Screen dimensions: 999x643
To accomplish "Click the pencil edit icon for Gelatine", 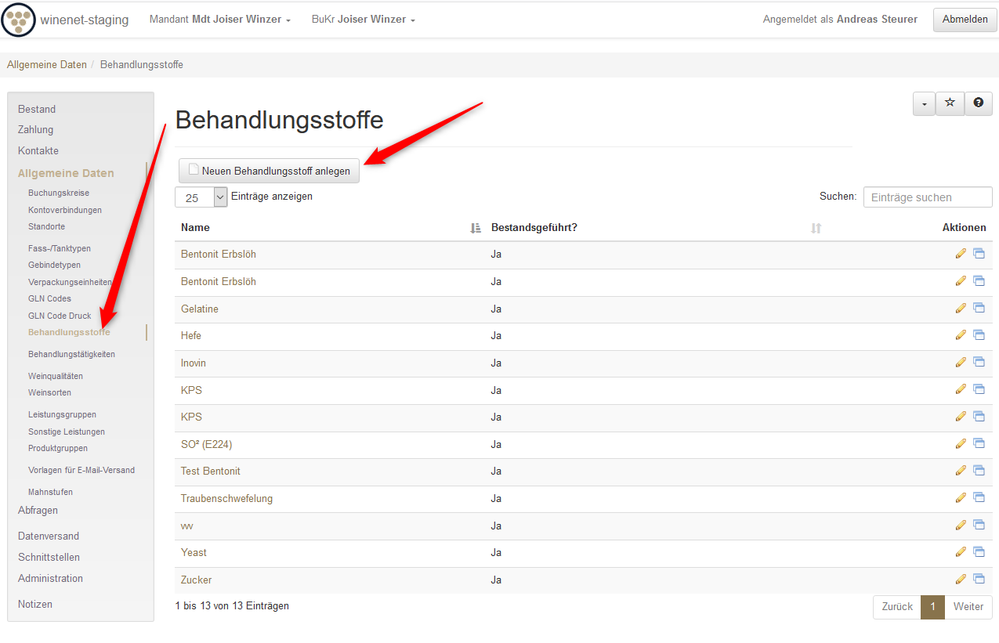I will 961,309.
